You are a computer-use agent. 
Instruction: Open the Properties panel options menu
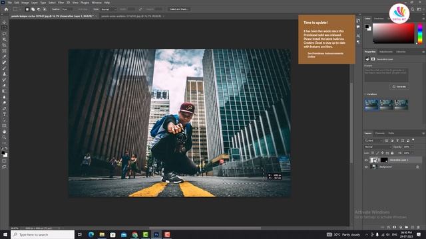click(x=423, y=52)
